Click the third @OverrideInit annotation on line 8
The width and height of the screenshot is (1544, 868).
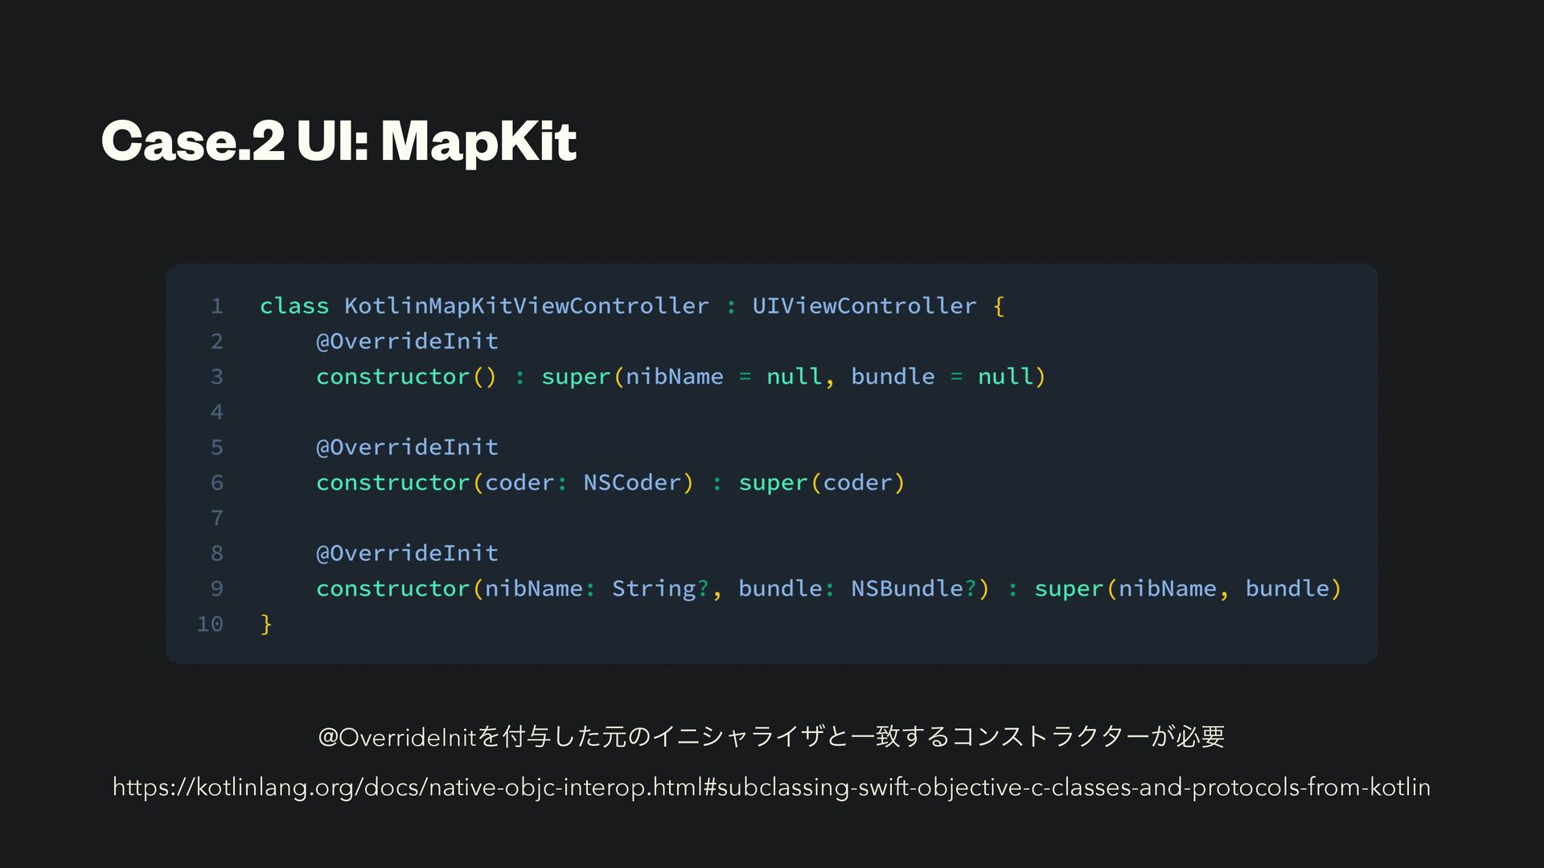click(x=407, y=554)
